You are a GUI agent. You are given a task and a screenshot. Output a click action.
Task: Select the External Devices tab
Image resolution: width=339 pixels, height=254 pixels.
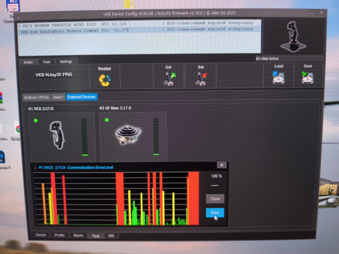pyautogui.click(x=81, y=97)
